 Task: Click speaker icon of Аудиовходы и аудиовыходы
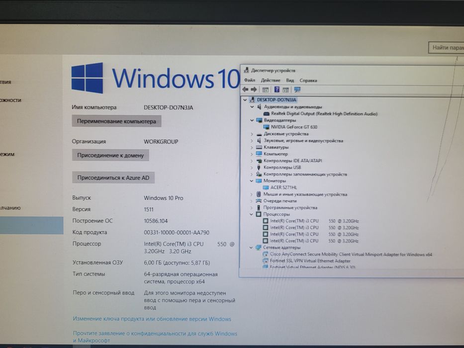pos(259,106)
